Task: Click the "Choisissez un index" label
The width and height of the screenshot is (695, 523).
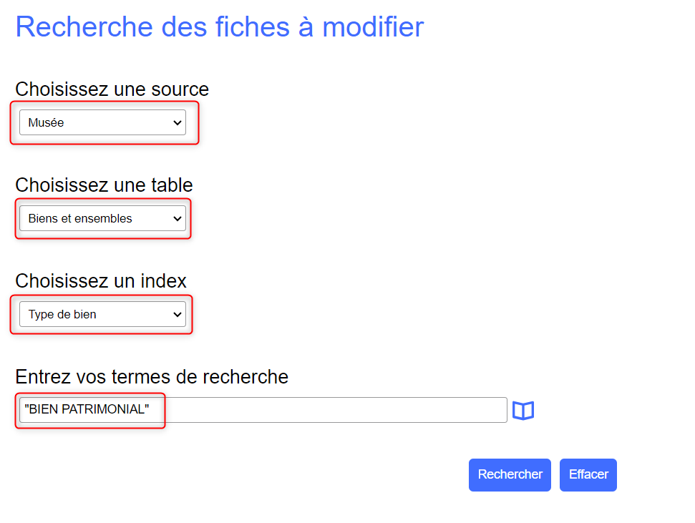Action: pyautogui.click(x=101, y=281)
